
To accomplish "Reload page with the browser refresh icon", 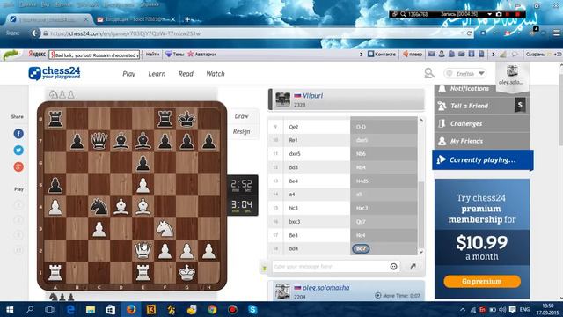I will [x=469, y=33].
